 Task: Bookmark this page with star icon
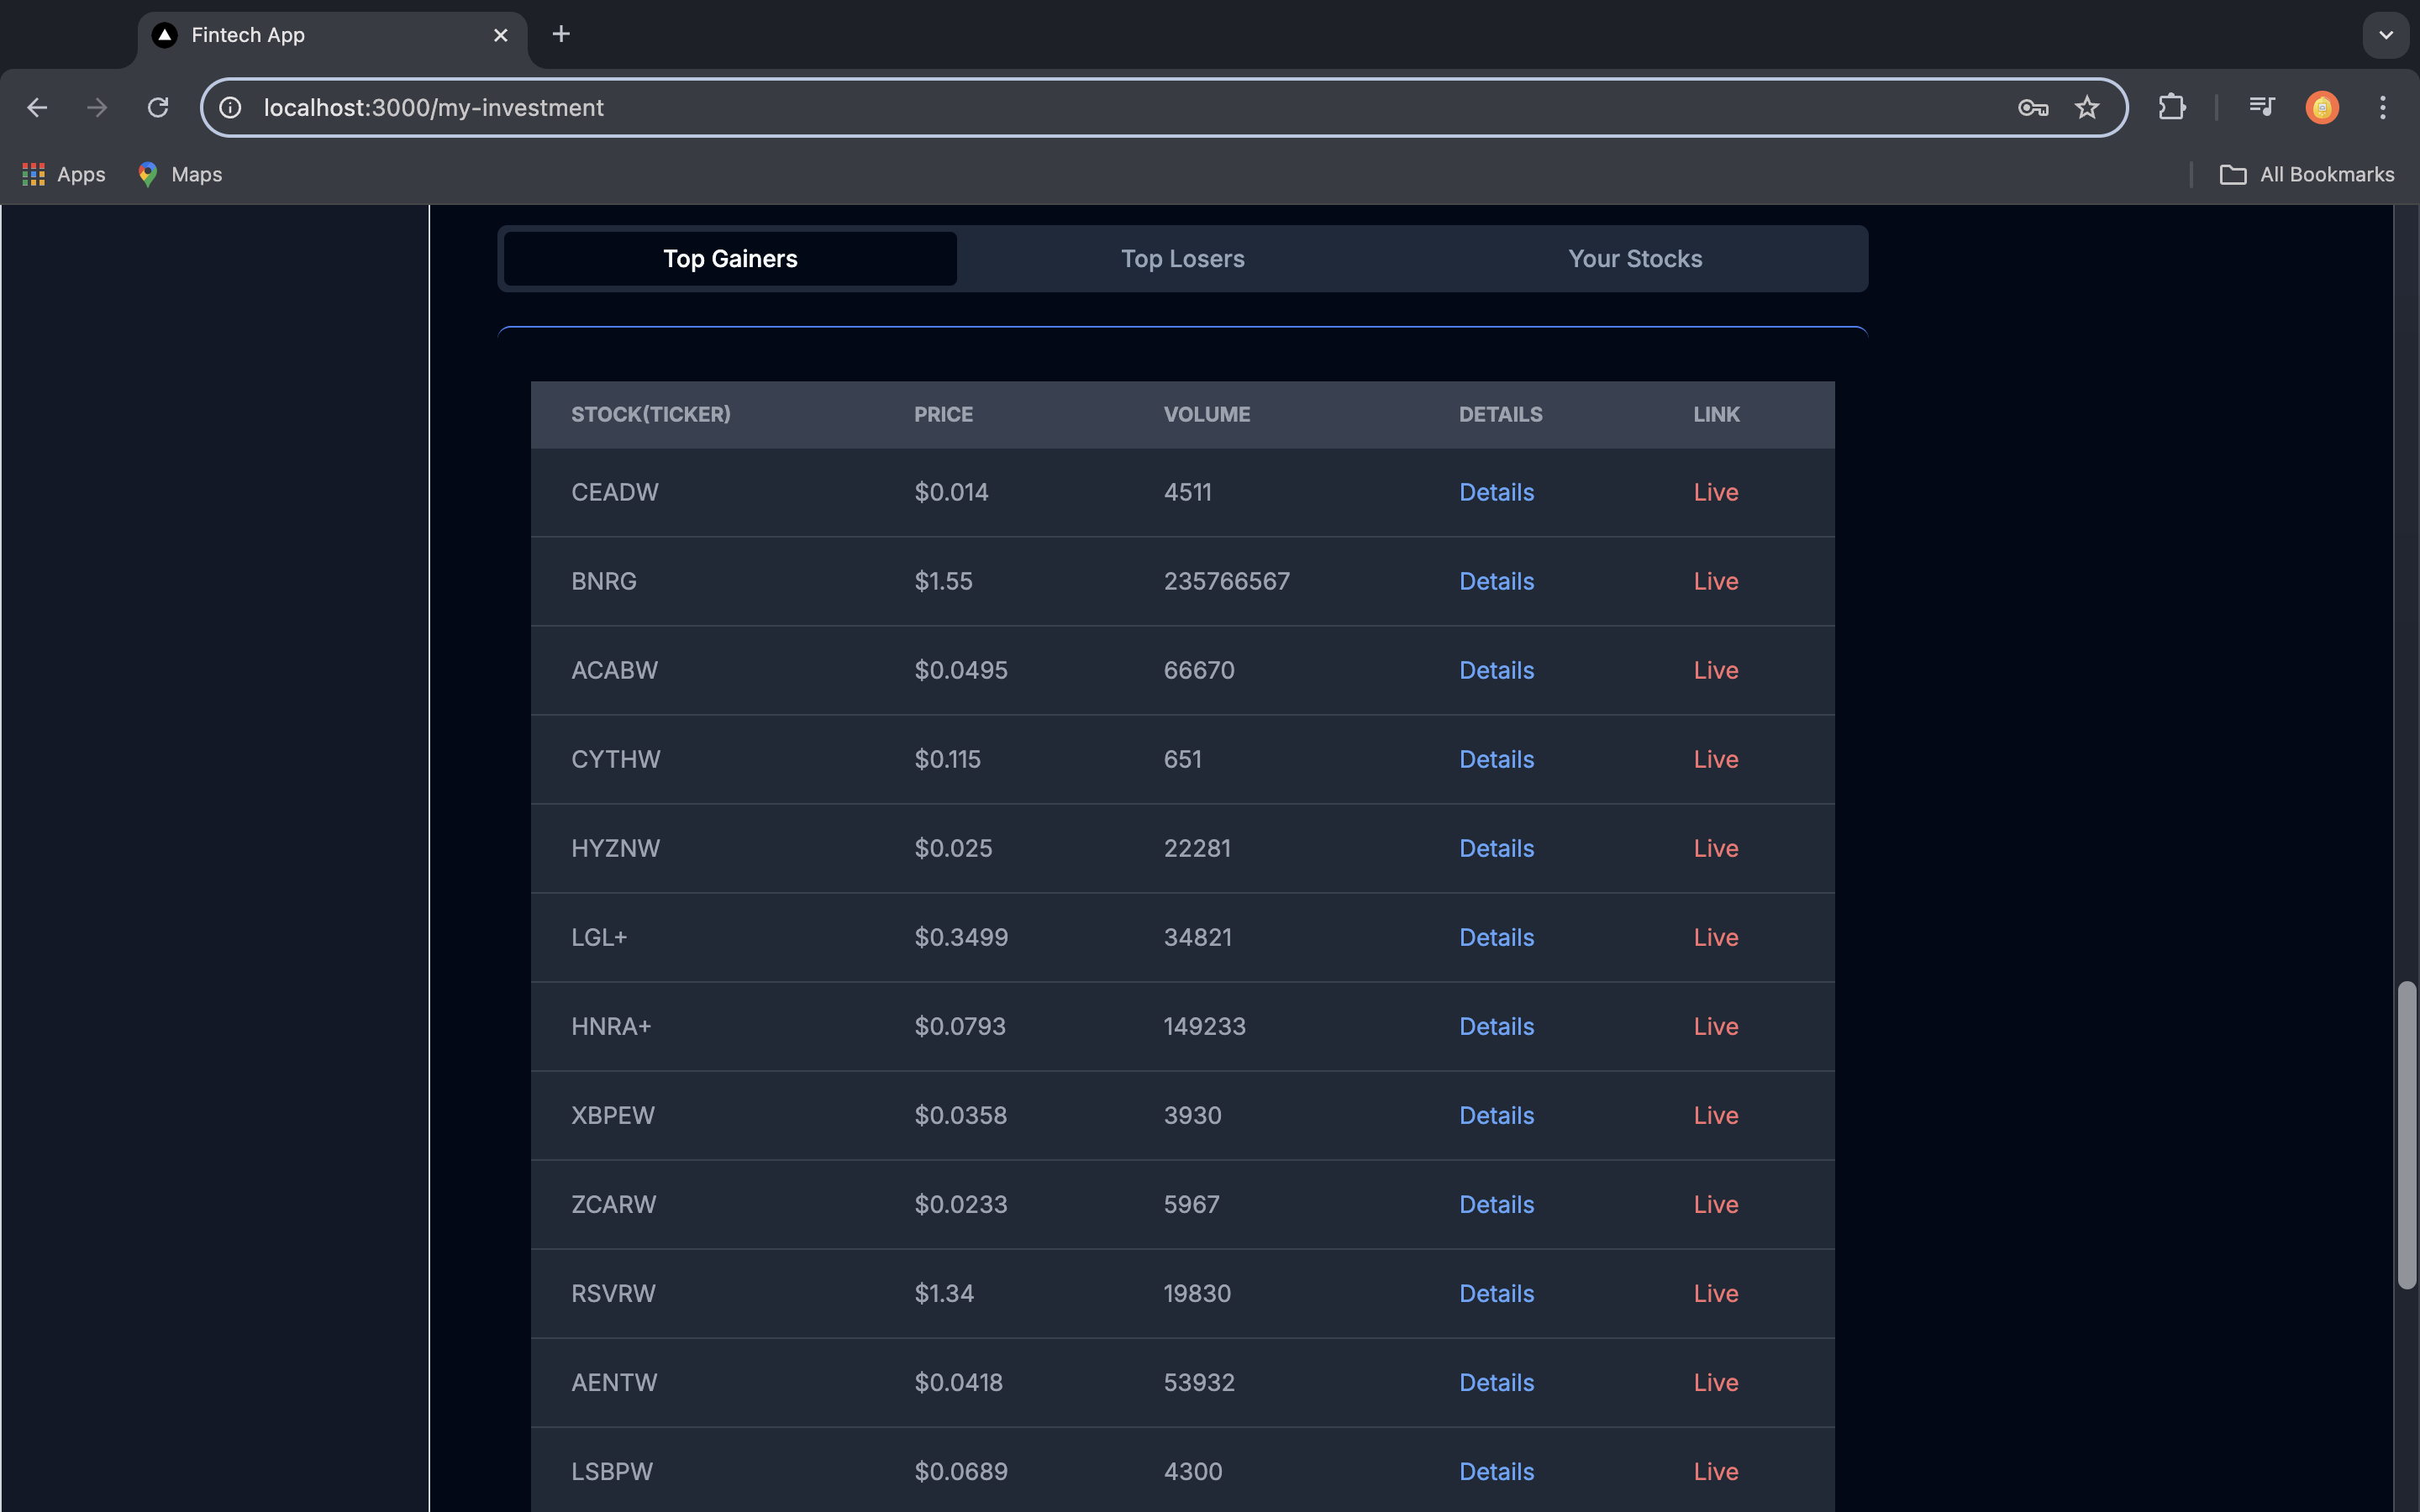tap(2086, 107)
